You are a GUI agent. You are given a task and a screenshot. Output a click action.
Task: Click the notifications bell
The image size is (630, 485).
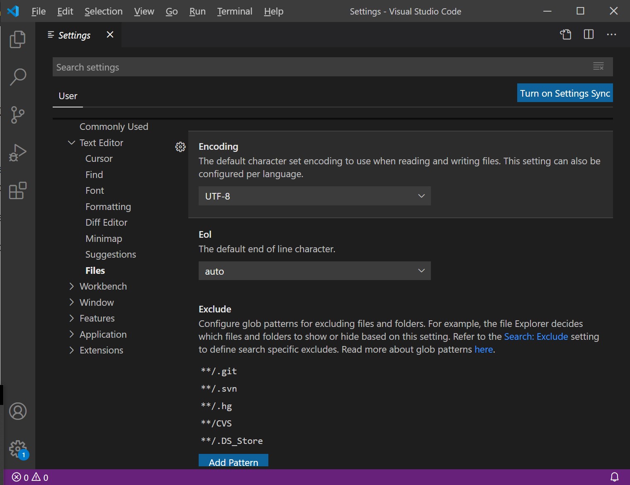[615, 477]
